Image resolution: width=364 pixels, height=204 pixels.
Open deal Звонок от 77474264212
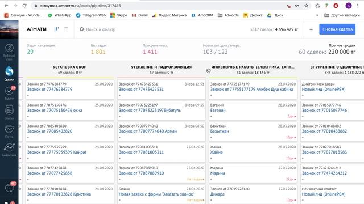[324, 173]
